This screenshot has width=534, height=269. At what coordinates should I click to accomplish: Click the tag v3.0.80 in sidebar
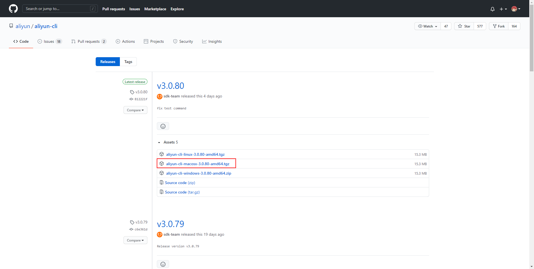pyautogui.click(x=139, y=92)
